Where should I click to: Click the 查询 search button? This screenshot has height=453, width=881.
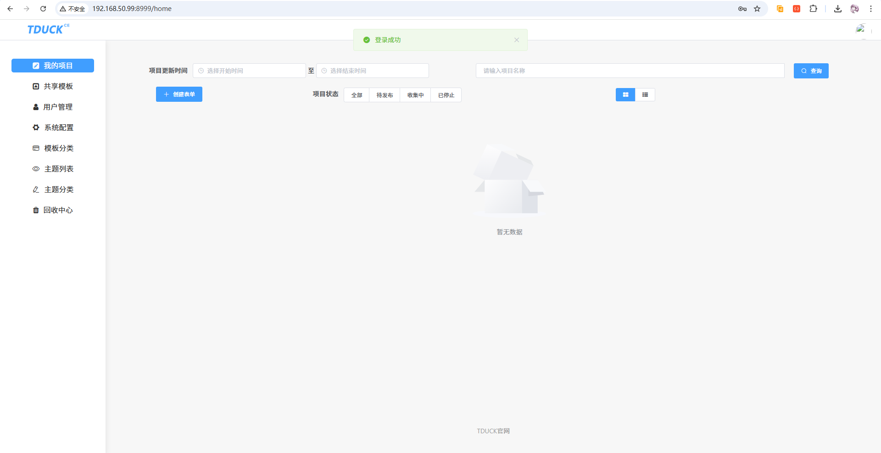tap(811, 71)
